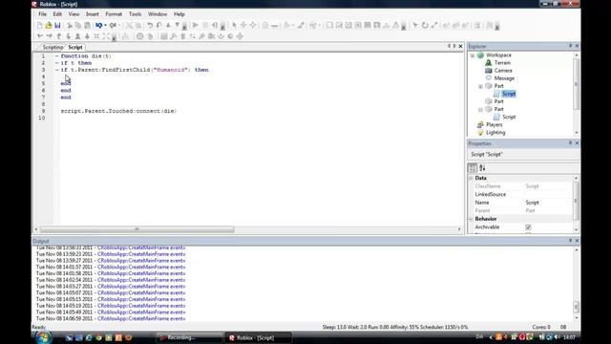Viewport: 611px width, 344px height.
Task: Click the Pause toolbar icon
Action: [x=205, y=26]
